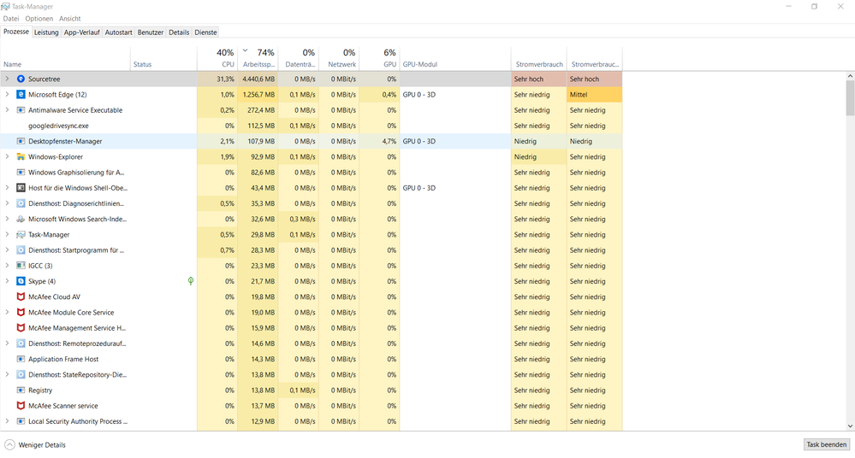Screen dimensions: 855x458
Task: Click Weniger Details to collapse view
Action: 35,445
